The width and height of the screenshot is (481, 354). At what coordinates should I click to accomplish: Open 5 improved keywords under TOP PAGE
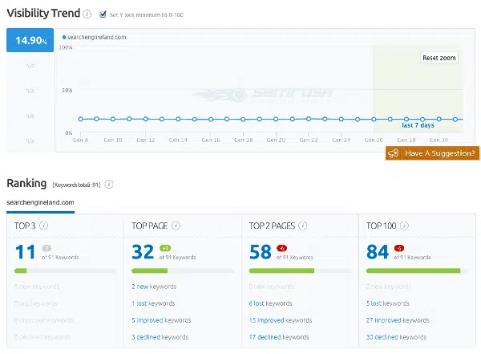tap(161, 320)
